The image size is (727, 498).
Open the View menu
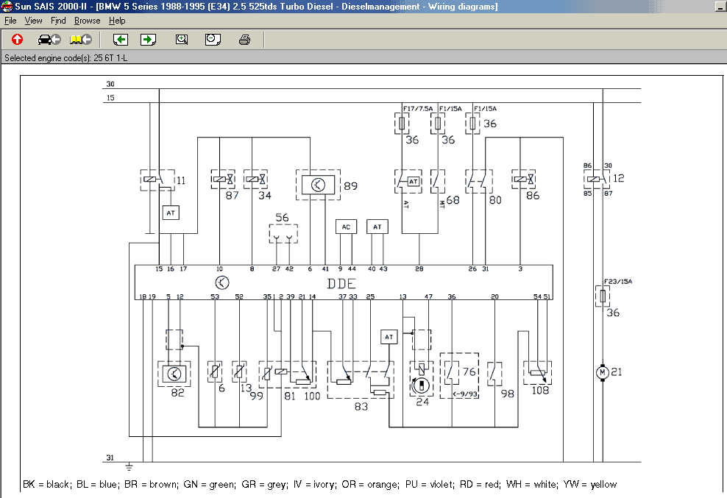[33, 21]
